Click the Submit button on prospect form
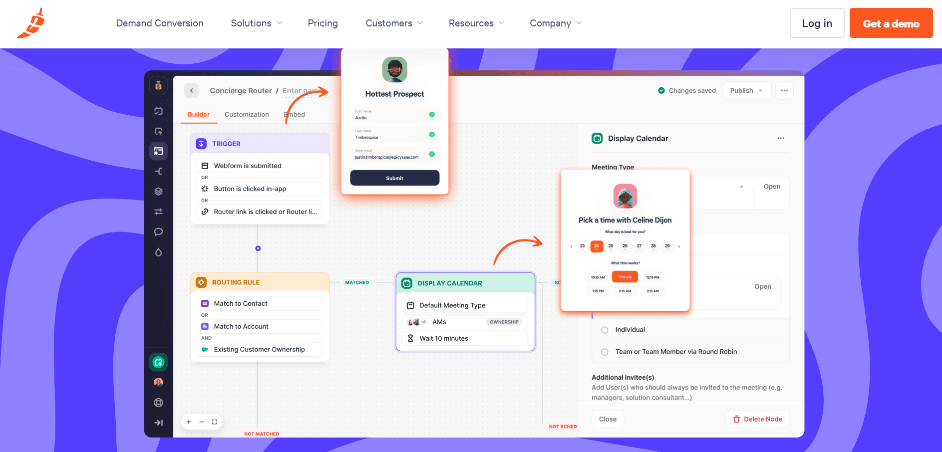 (394, 178)
